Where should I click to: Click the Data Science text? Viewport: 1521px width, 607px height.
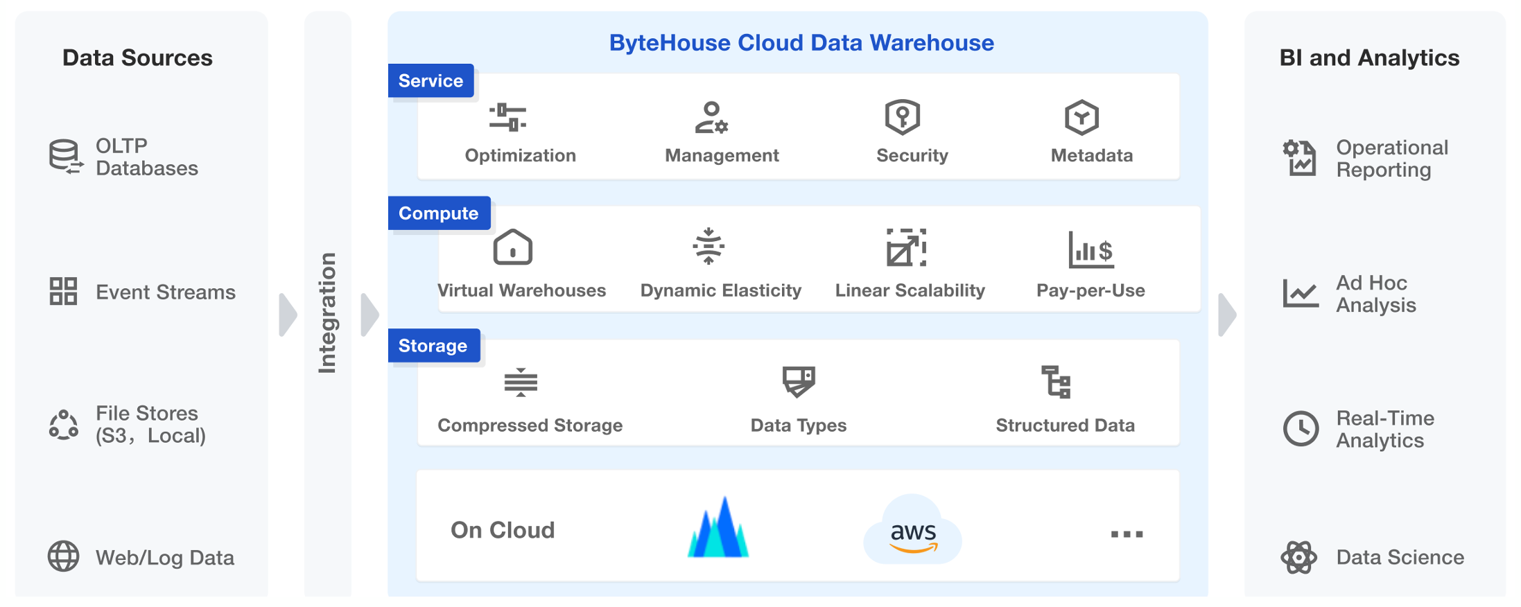1400,557
